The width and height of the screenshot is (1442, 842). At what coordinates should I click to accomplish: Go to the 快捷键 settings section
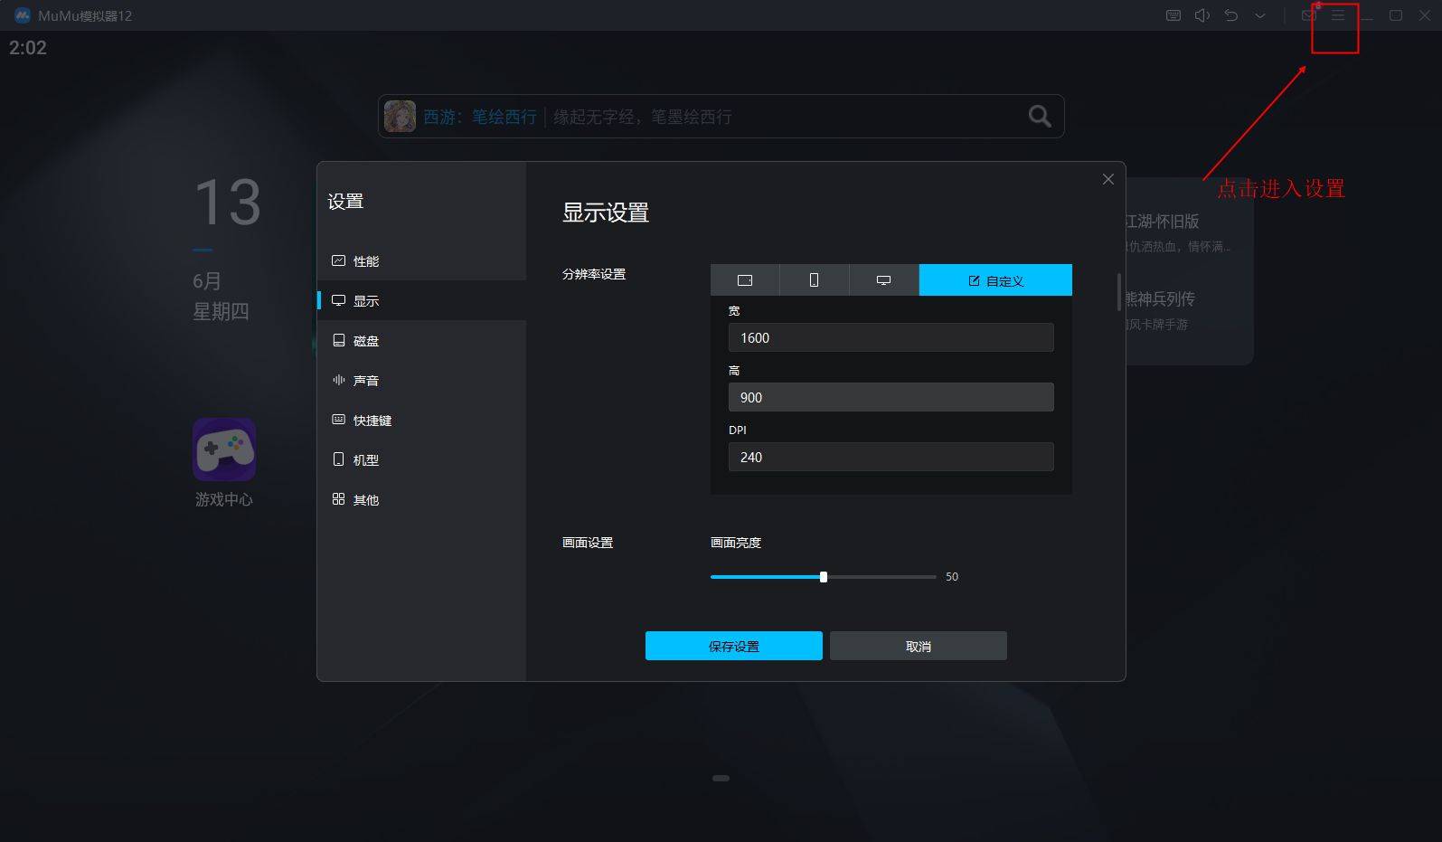(x=372, y=421)
